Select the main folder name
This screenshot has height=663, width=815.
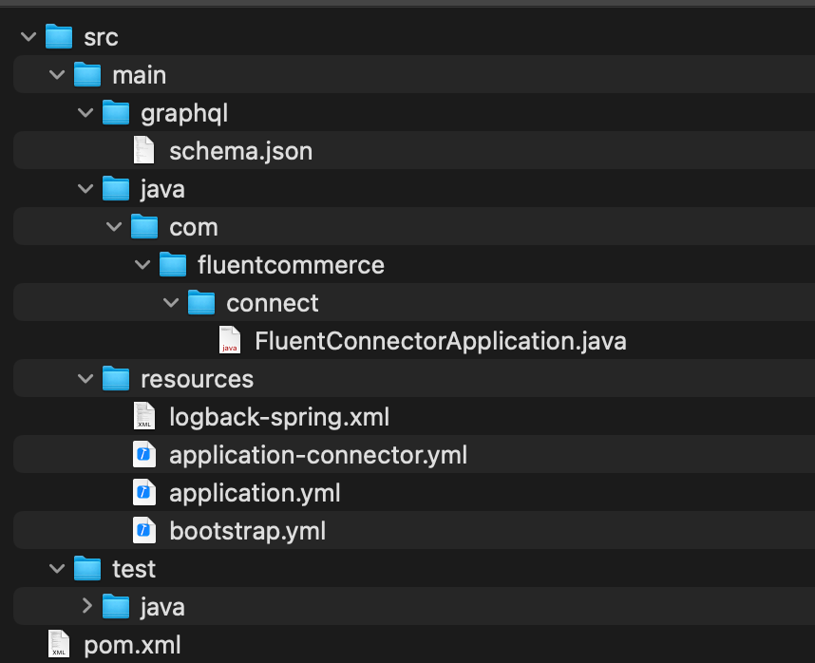[x=140, y=75]
